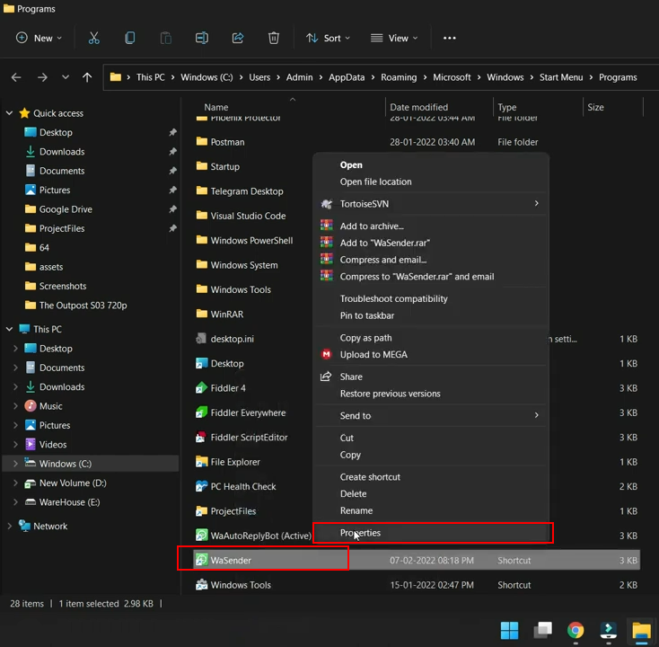
Task: Select Add to archive... option
Action: point(431,226)
